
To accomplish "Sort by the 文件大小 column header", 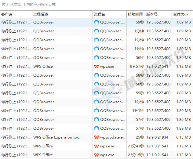I will [182, 14].
